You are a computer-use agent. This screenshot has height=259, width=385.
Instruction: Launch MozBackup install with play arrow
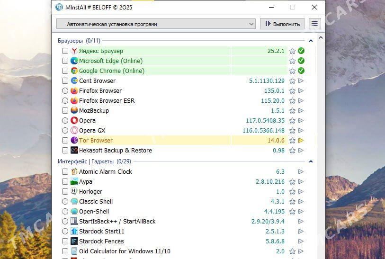pos(301,110)
